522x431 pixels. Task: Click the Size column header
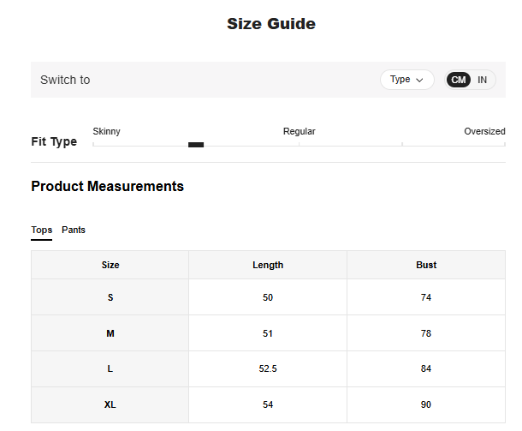110,265
